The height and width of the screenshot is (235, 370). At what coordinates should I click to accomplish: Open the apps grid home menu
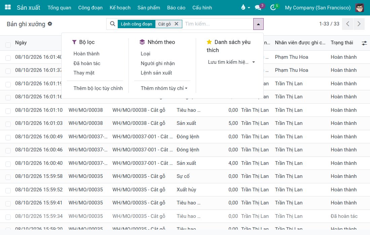pyautogui.click(x=8, y=7)
